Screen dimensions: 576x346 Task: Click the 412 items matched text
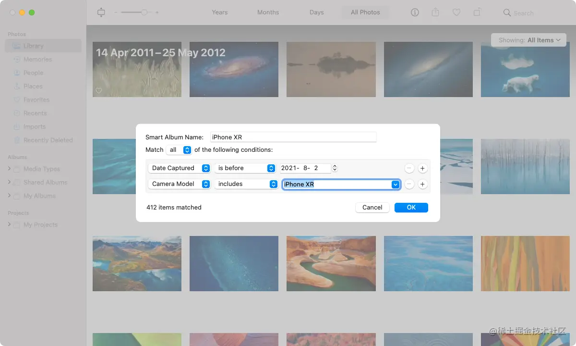tap(174, 208)
